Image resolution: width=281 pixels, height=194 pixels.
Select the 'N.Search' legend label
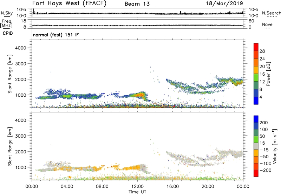click(x=271, y=13)
